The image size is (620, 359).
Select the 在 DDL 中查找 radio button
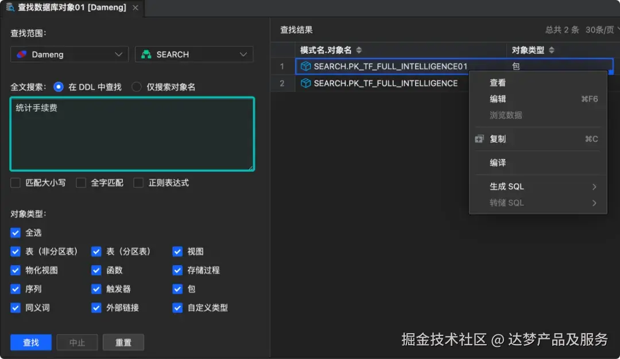coord(58,87)
